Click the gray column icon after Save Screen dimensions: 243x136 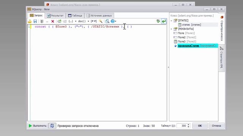(x=42, y=21)
